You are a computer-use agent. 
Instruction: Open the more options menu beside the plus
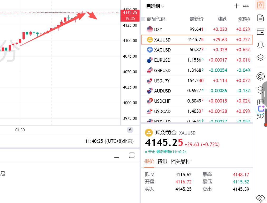coord(246,6)
